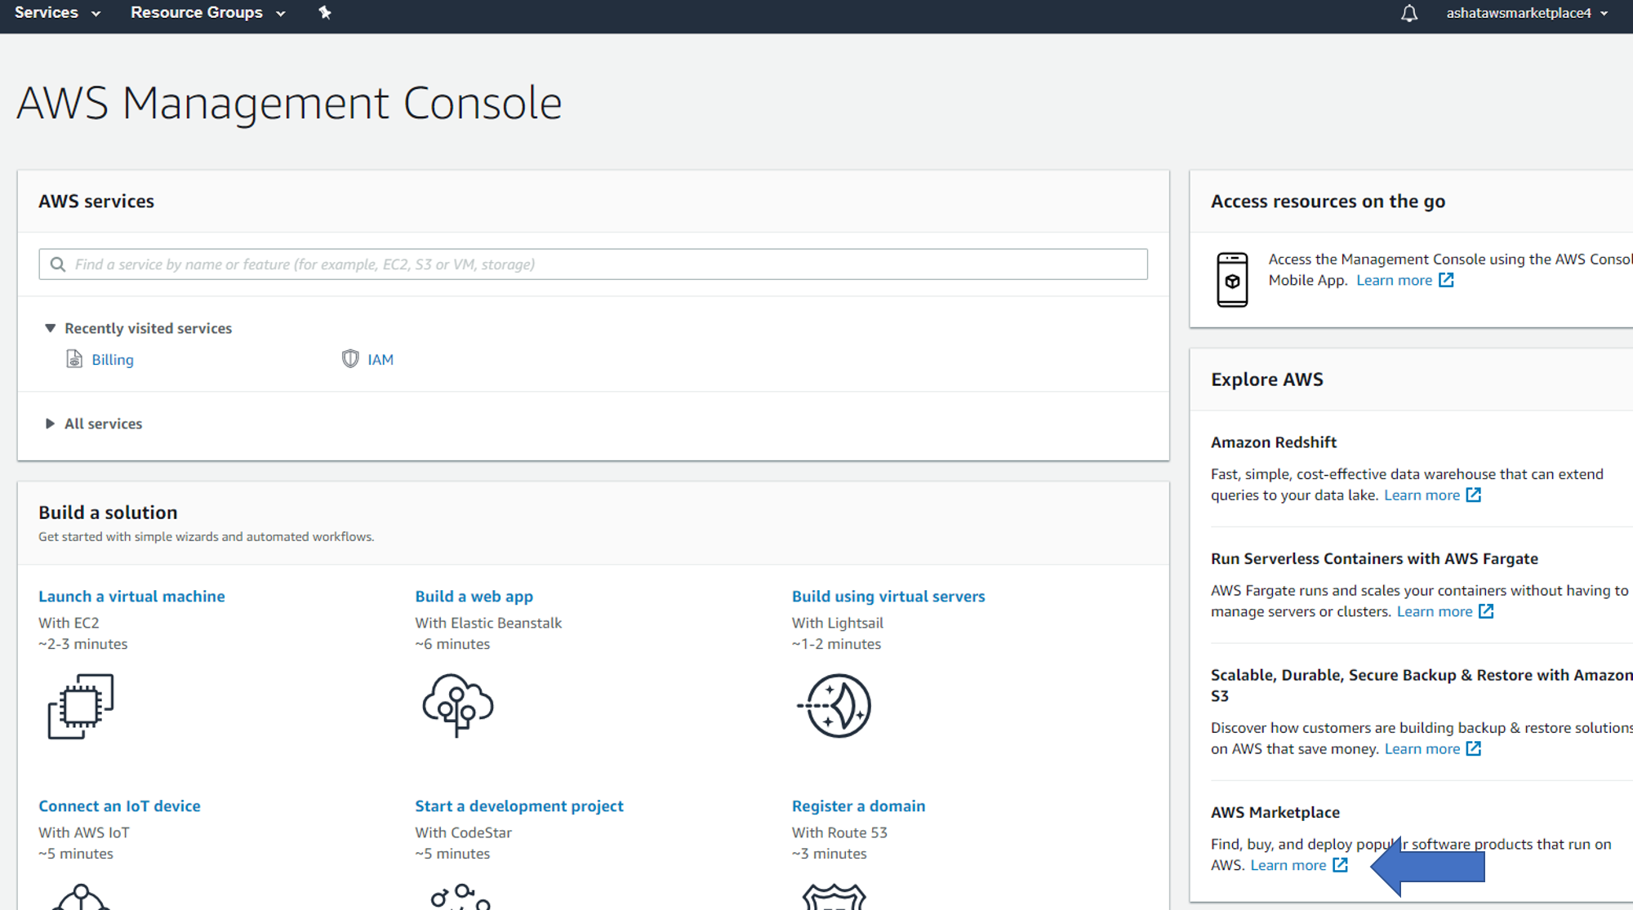Click external link icon under S3 backup

point(1474,748)
